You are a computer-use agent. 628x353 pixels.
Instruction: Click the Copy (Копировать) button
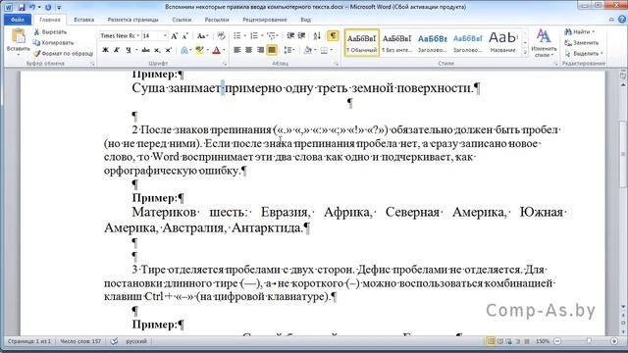[53, 42]
